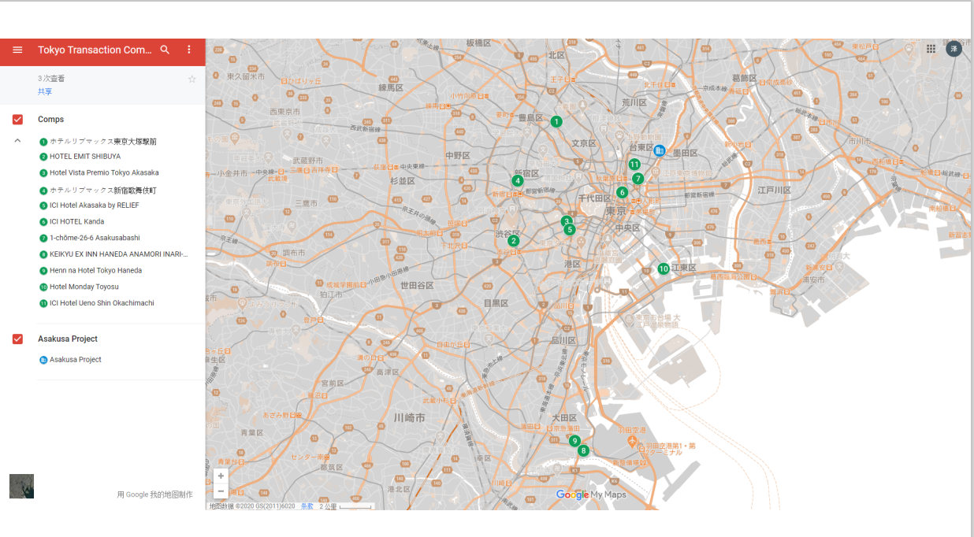974x537 pixels.
Task: Click the search magnifier icon
Action: pyautogui.click(x=165, y=50)
